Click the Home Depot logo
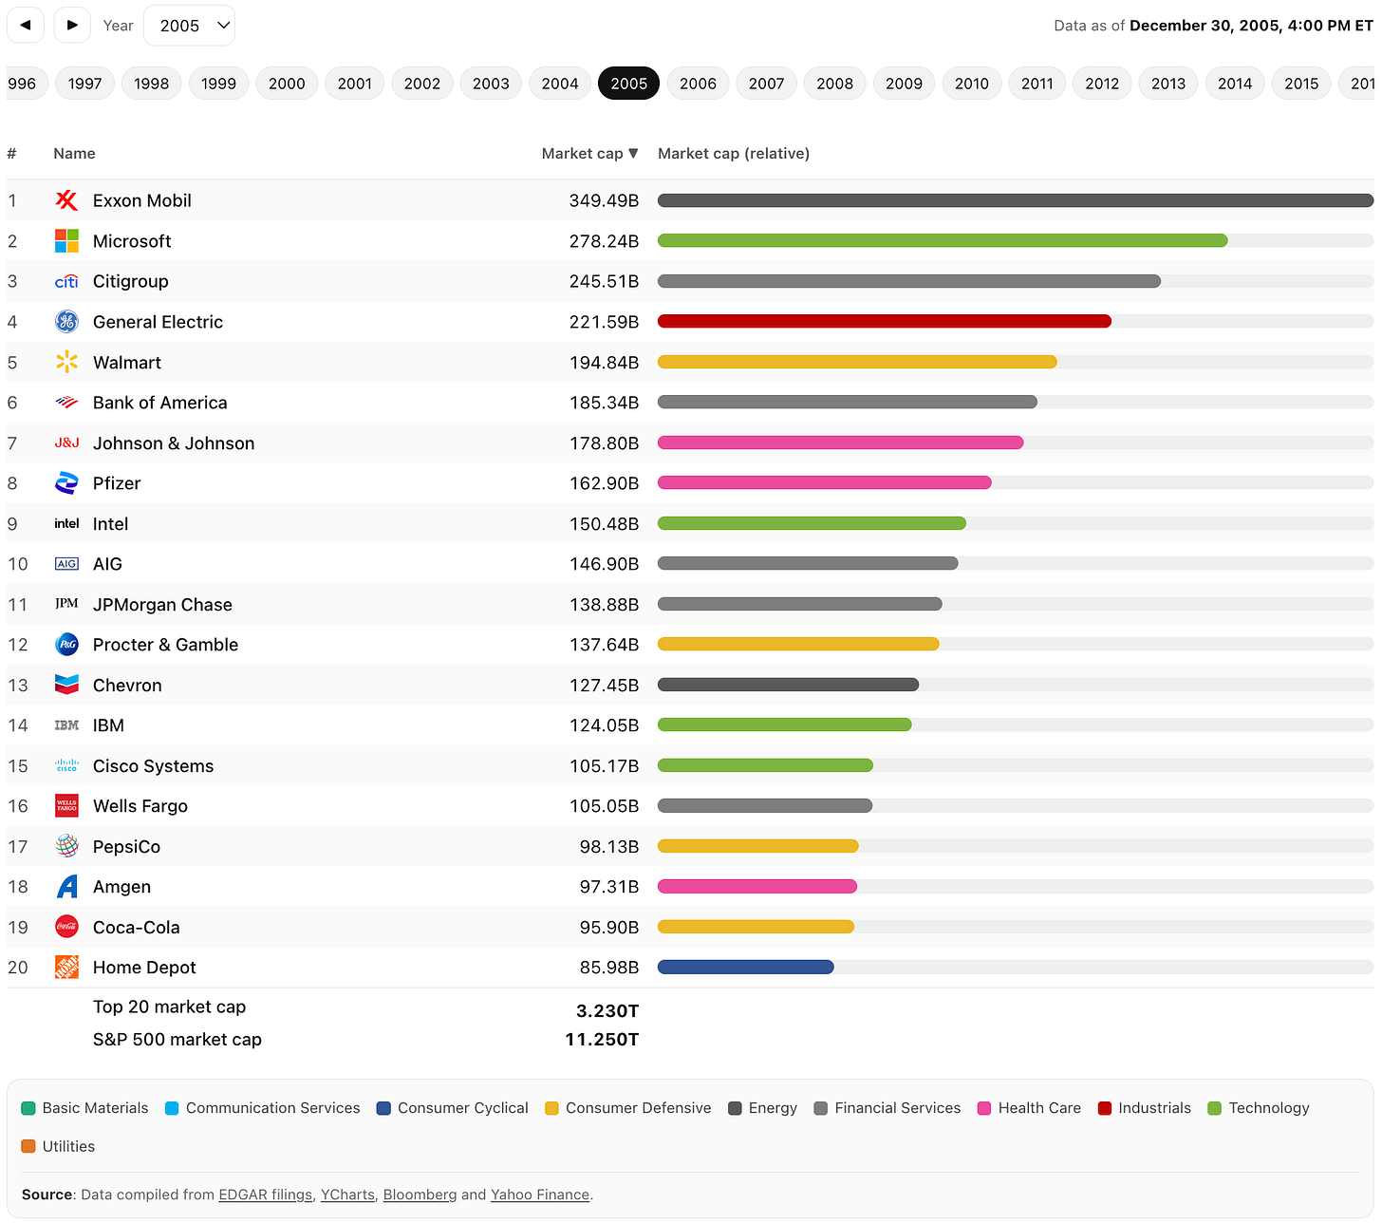 66,968
